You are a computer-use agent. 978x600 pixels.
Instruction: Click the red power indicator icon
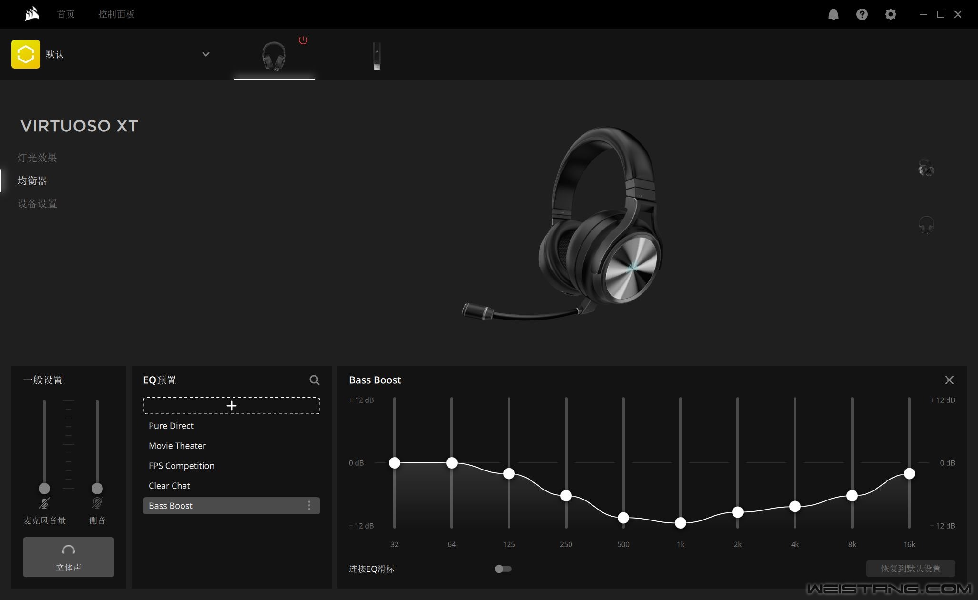pos(303,40)
